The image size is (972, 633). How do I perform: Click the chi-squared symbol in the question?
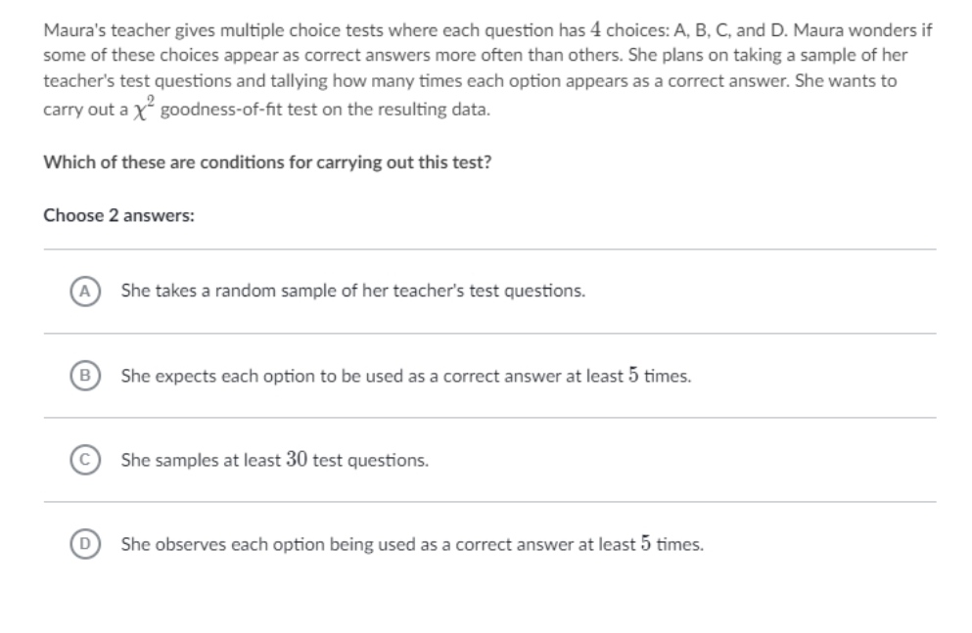[140, 112]
